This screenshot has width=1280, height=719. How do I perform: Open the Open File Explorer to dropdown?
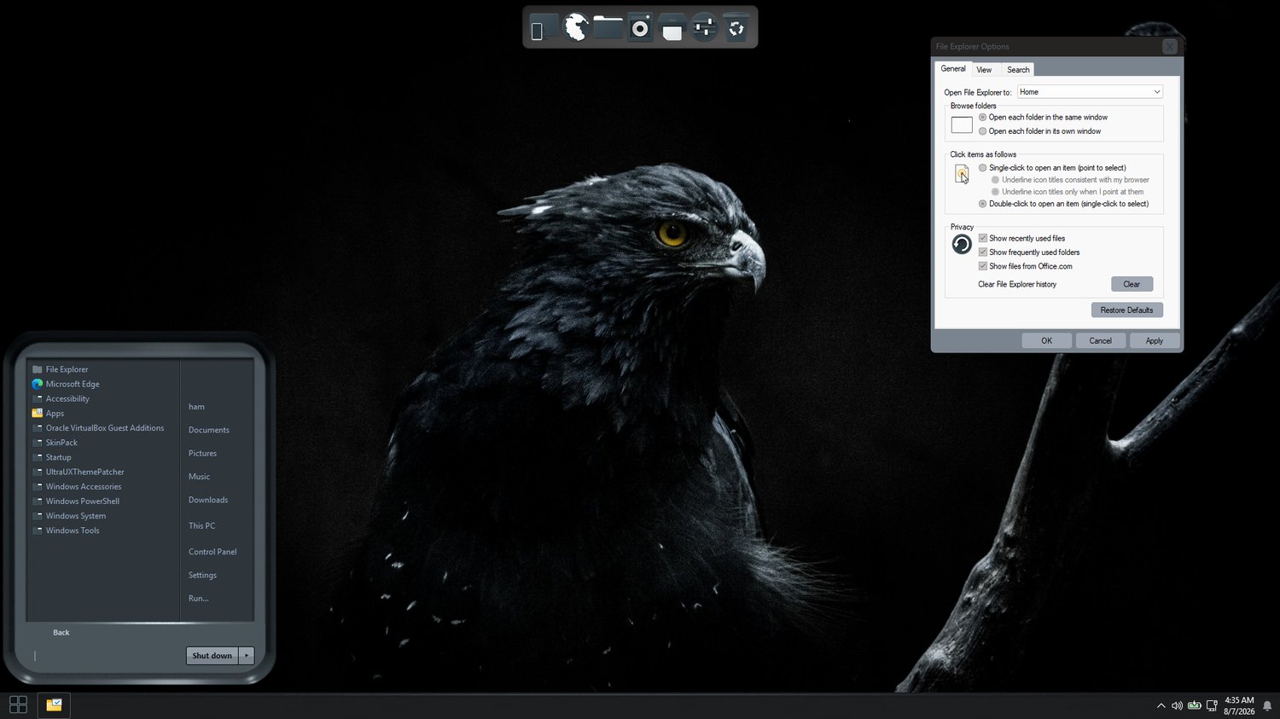1090,92
